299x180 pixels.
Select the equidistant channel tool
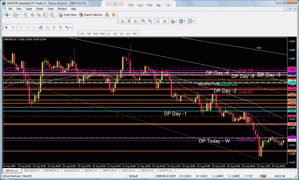point(41,27)
